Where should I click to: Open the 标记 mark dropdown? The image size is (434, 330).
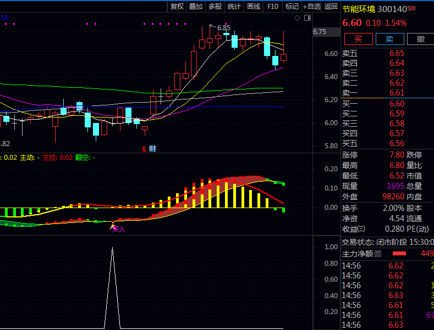[292, 7]
